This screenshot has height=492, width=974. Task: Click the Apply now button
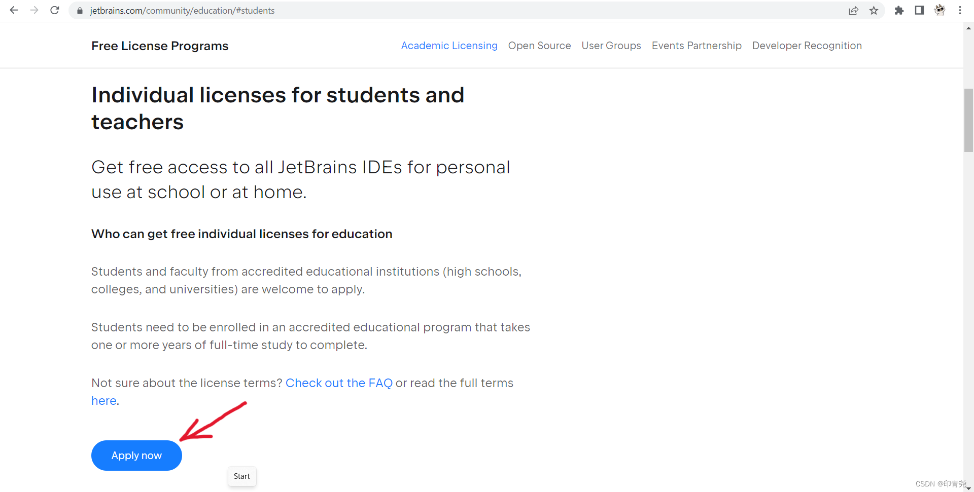(x=136, y=456)
